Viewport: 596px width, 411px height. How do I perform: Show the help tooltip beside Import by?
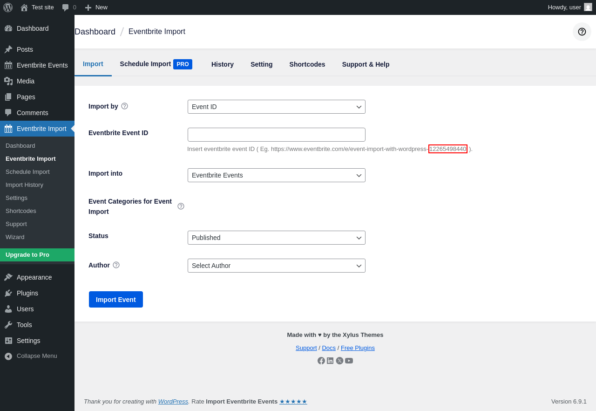click(124, 106)
